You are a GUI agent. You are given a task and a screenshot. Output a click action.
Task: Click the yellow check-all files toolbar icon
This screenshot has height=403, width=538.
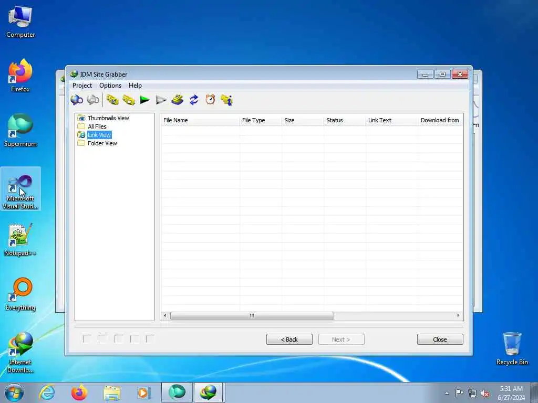click(112, 100)
